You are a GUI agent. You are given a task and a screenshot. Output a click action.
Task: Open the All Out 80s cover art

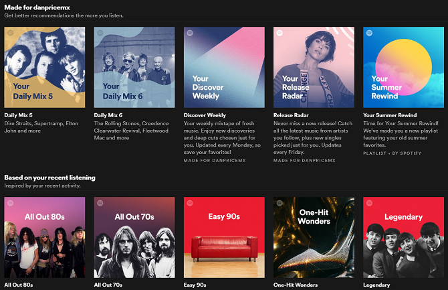45,237
